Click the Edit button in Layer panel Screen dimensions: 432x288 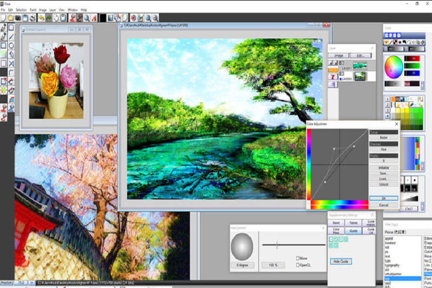(360, 55)
